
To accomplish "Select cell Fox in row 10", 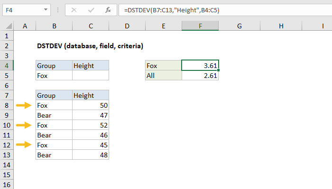I will [x=54, y=125].
